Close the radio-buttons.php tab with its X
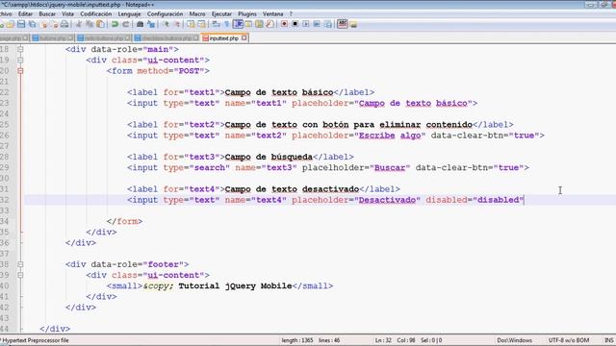 coord(127,38)
